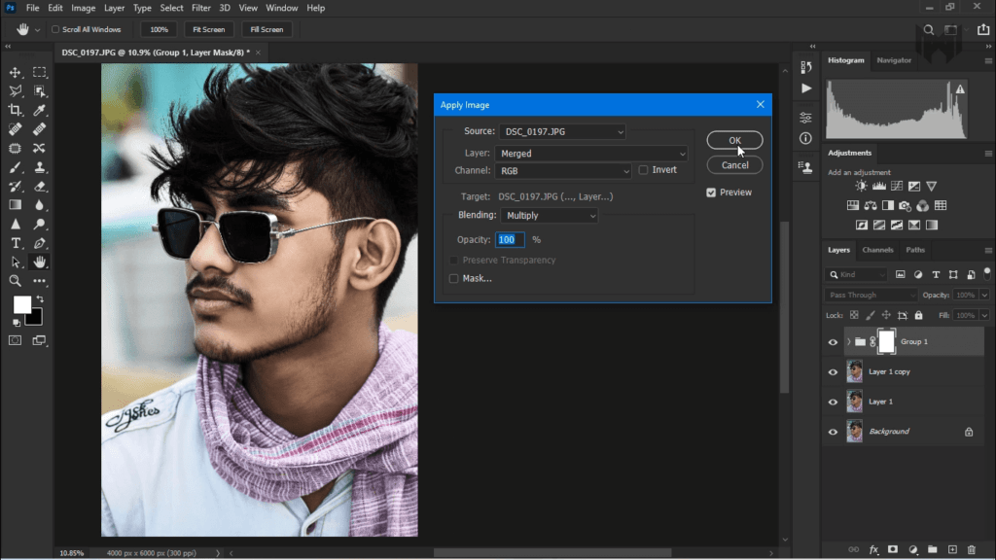Select the Brush tool
Screen dimensions: 996x560
16,167
